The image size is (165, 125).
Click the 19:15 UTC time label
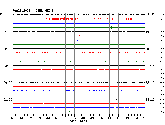tap(150, 32)
